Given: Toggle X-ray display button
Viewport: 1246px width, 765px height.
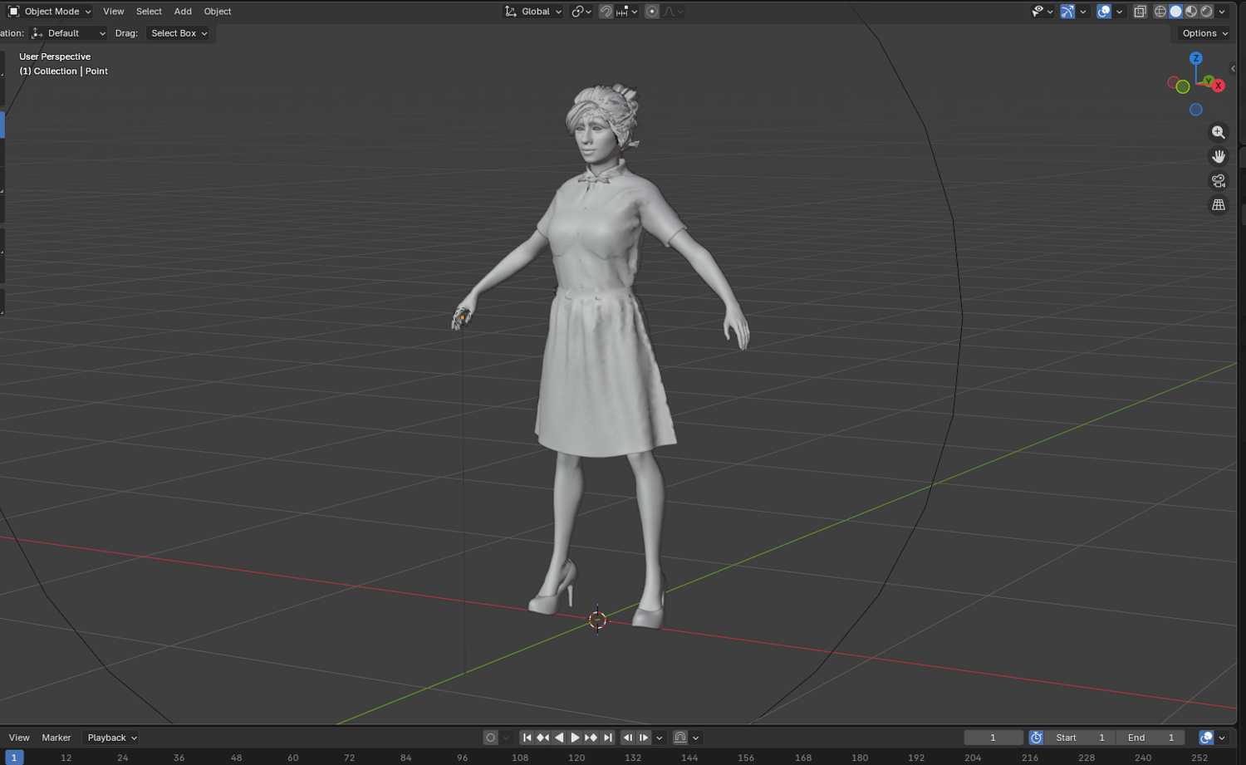Looking at the screenshot, I should (x=1140, y=12).
